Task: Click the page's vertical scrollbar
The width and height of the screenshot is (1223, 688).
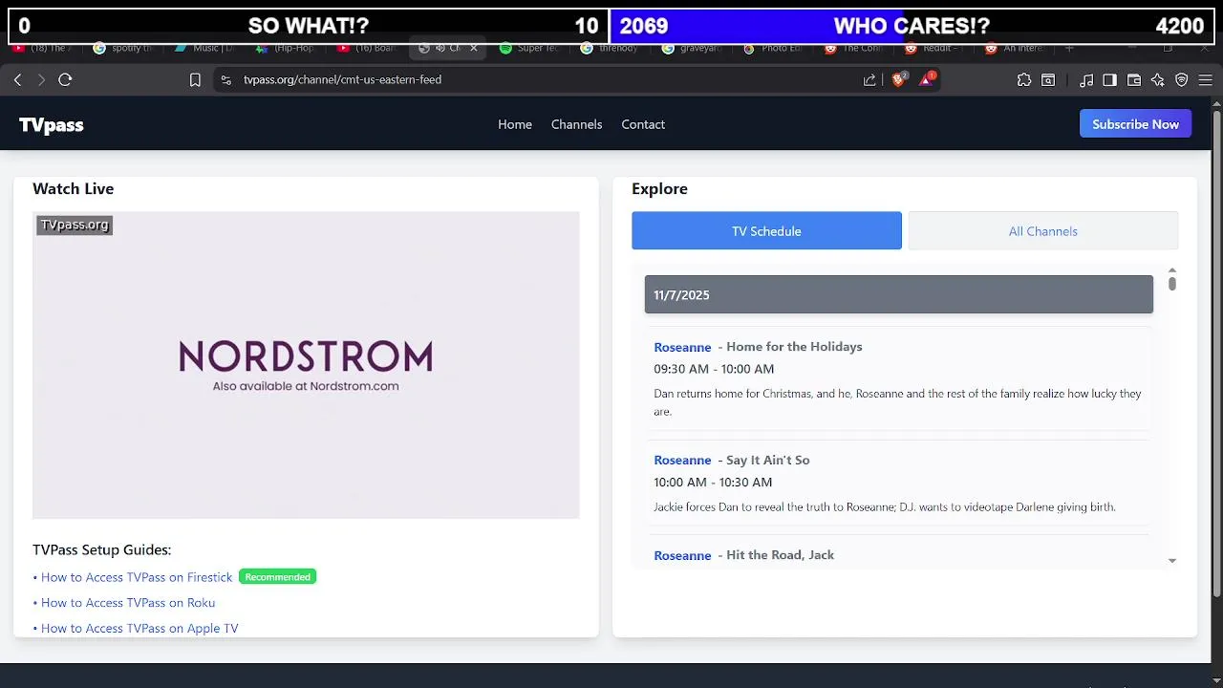Action: pyautogui.click(x=1216, y=355)
